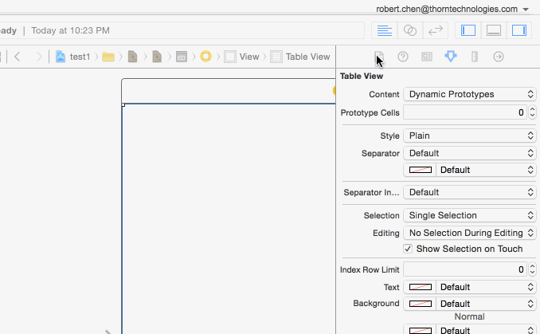Open the Content dropdown
The width and height of the screenshot is (540, 334).
(x=470, y=94)
